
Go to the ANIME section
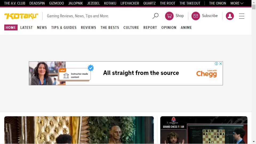coord(186,27)
